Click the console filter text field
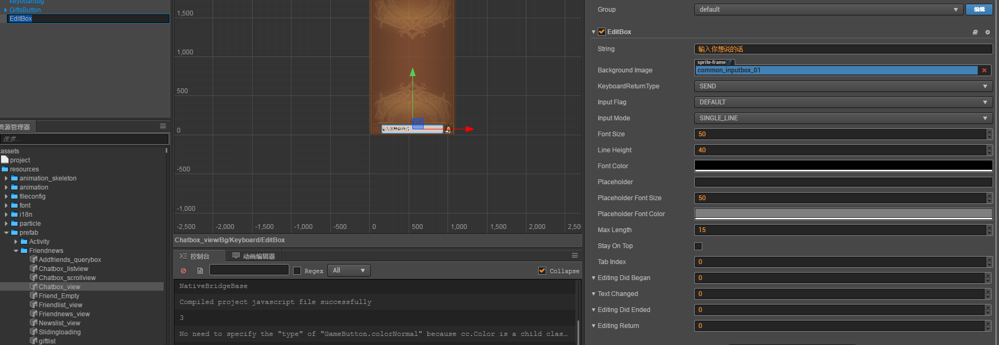 click(249, 270)
